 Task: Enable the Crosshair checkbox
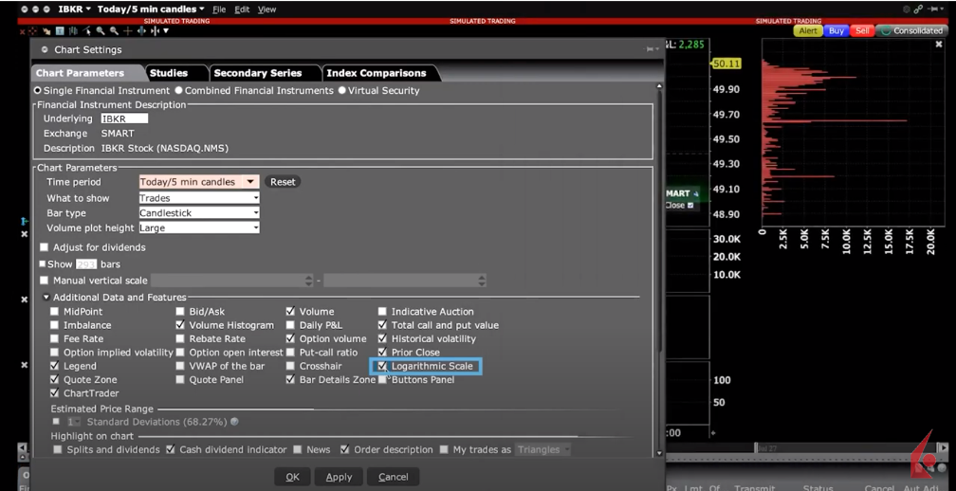coord(291,366)
